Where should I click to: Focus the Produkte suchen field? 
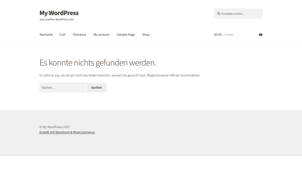coord(238,14)
